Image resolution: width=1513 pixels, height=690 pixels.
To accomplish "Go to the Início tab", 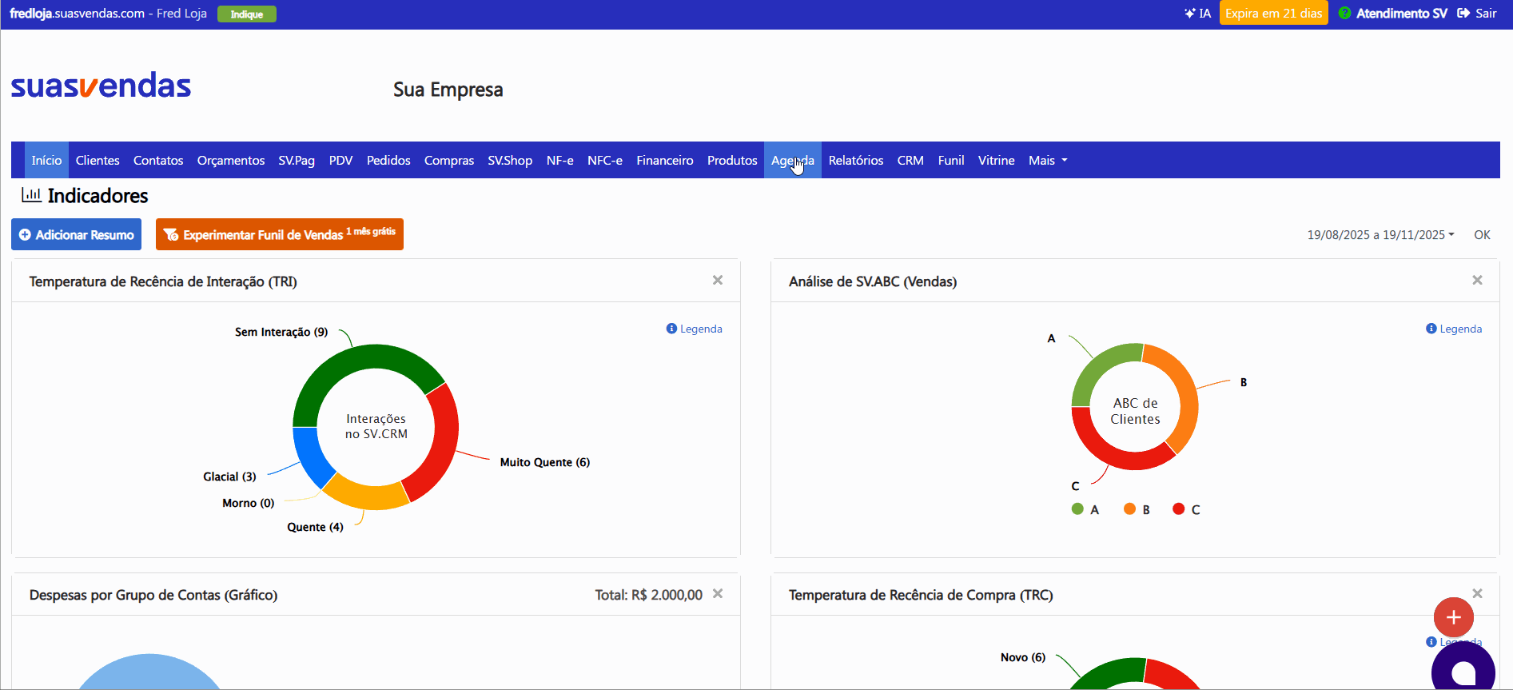I will coord(46,160).
